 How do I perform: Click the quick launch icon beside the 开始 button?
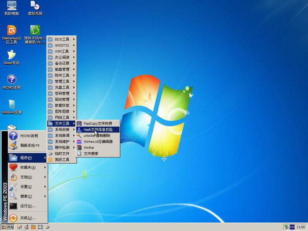[20, 227]
